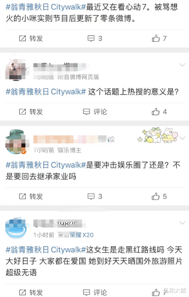The width and height of the screenshot is (189, 297).
Task: Tap 评论 icon on the 黑红路线 post
Action: point(86,292)
